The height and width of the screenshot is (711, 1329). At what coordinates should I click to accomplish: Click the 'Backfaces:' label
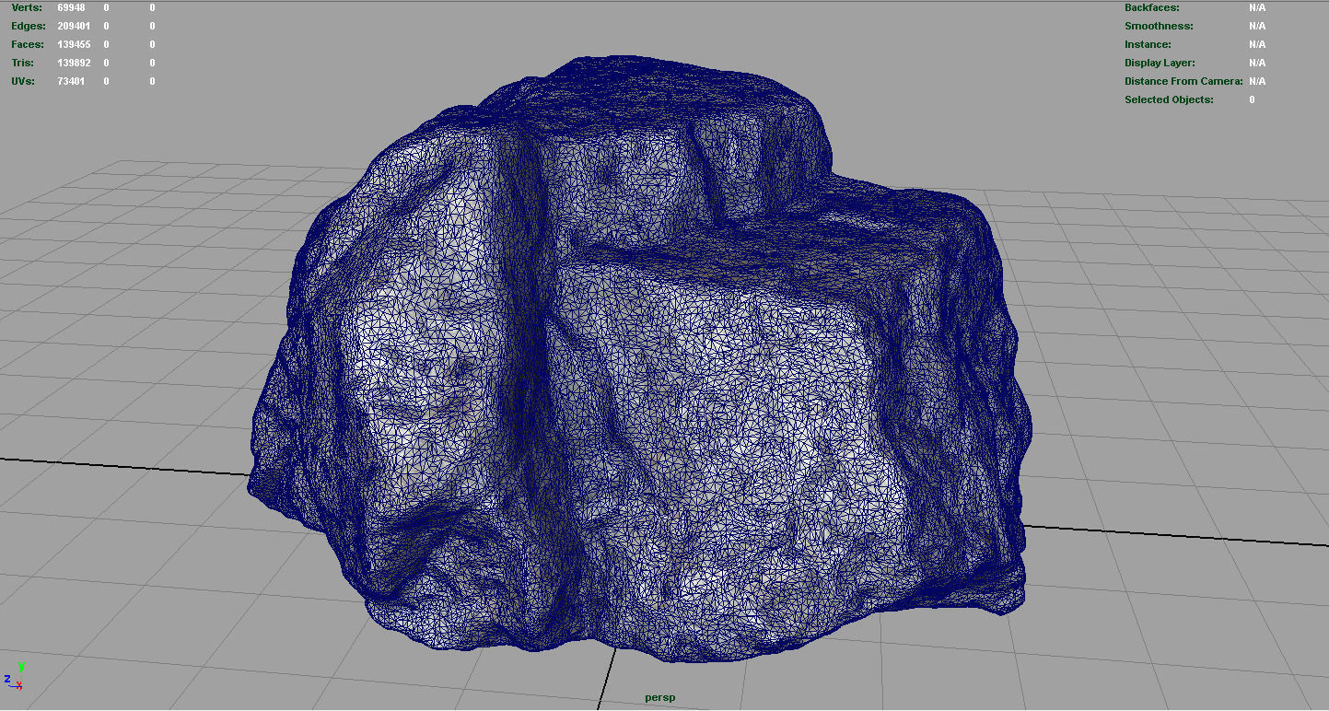click(x=1151, y=7)
